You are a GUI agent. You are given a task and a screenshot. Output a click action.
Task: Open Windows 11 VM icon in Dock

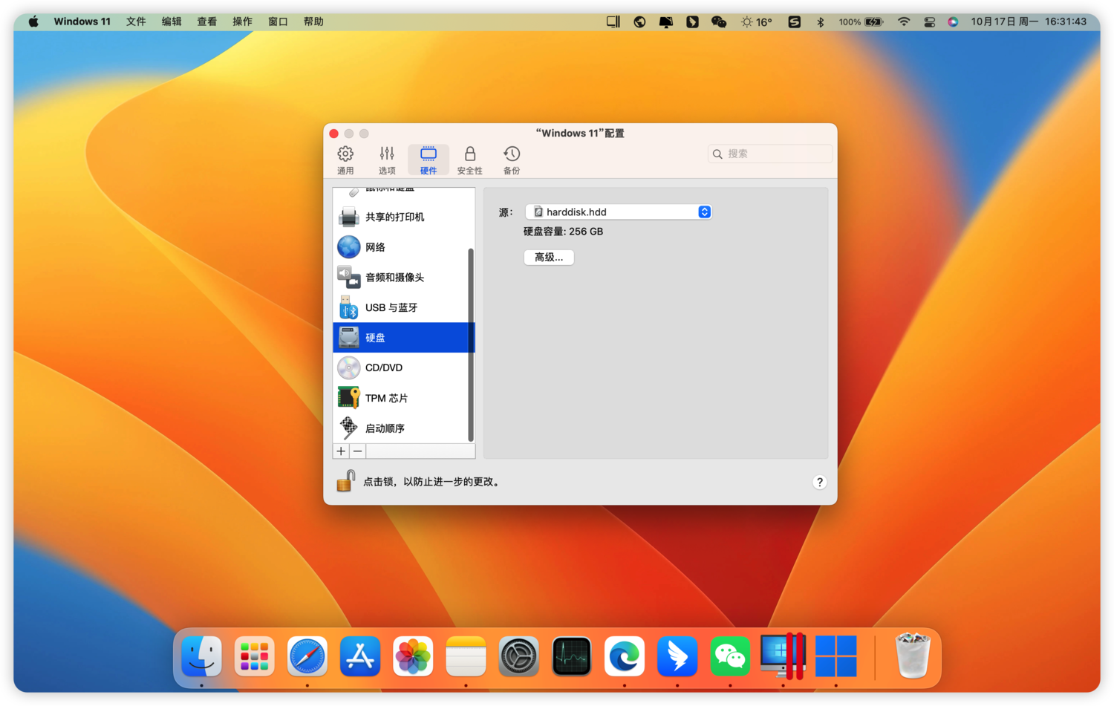(836, 656)
